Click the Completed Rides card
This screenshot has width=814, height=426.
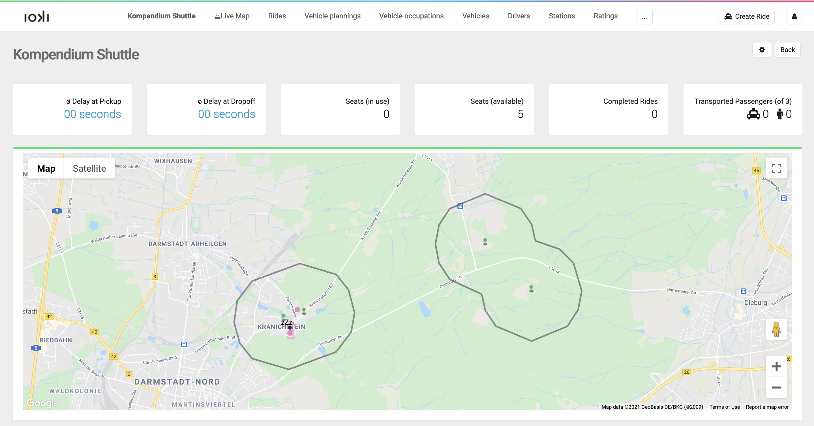click(609, 109)
